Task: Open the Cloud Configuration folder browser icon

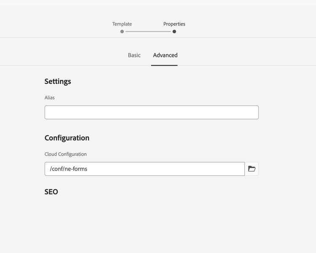Action: 252,169
